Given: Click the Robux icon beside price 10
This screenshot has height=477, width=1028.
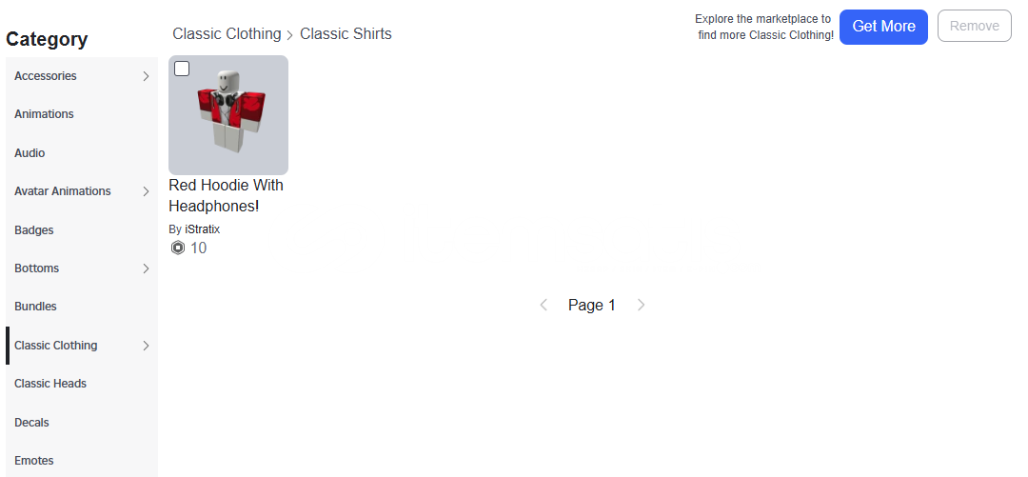Looking at the screenshot, I should pyautogui.click(x=178, y=248).
